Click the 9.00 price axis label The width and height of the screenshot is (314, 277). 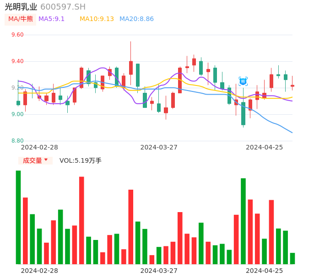(x=17, y=114)
